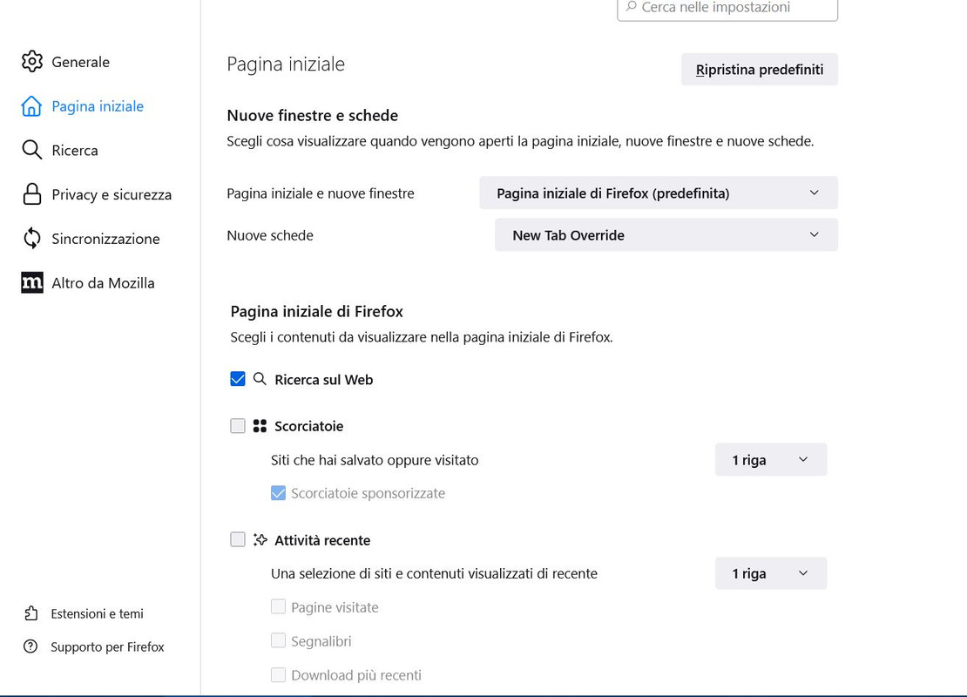Click the sync arrows icon for Sincronizzazione

pyautogui.click(x=31, y=239)
